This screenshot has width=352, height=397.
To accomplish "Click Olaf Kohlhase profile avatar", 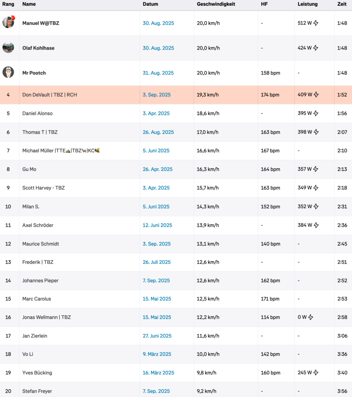I will point(8,47).
